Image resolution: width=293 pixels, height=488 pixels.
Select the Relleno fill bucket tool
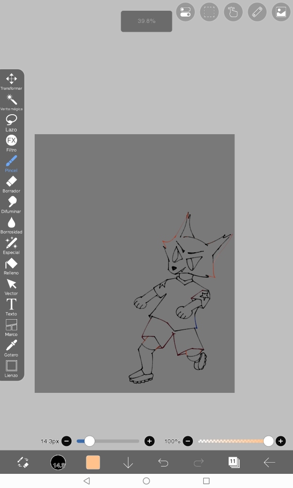[11, 266]
